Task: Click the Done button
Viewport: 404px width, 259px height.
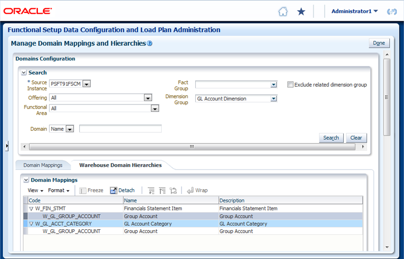Action: [x=379, y=43]
